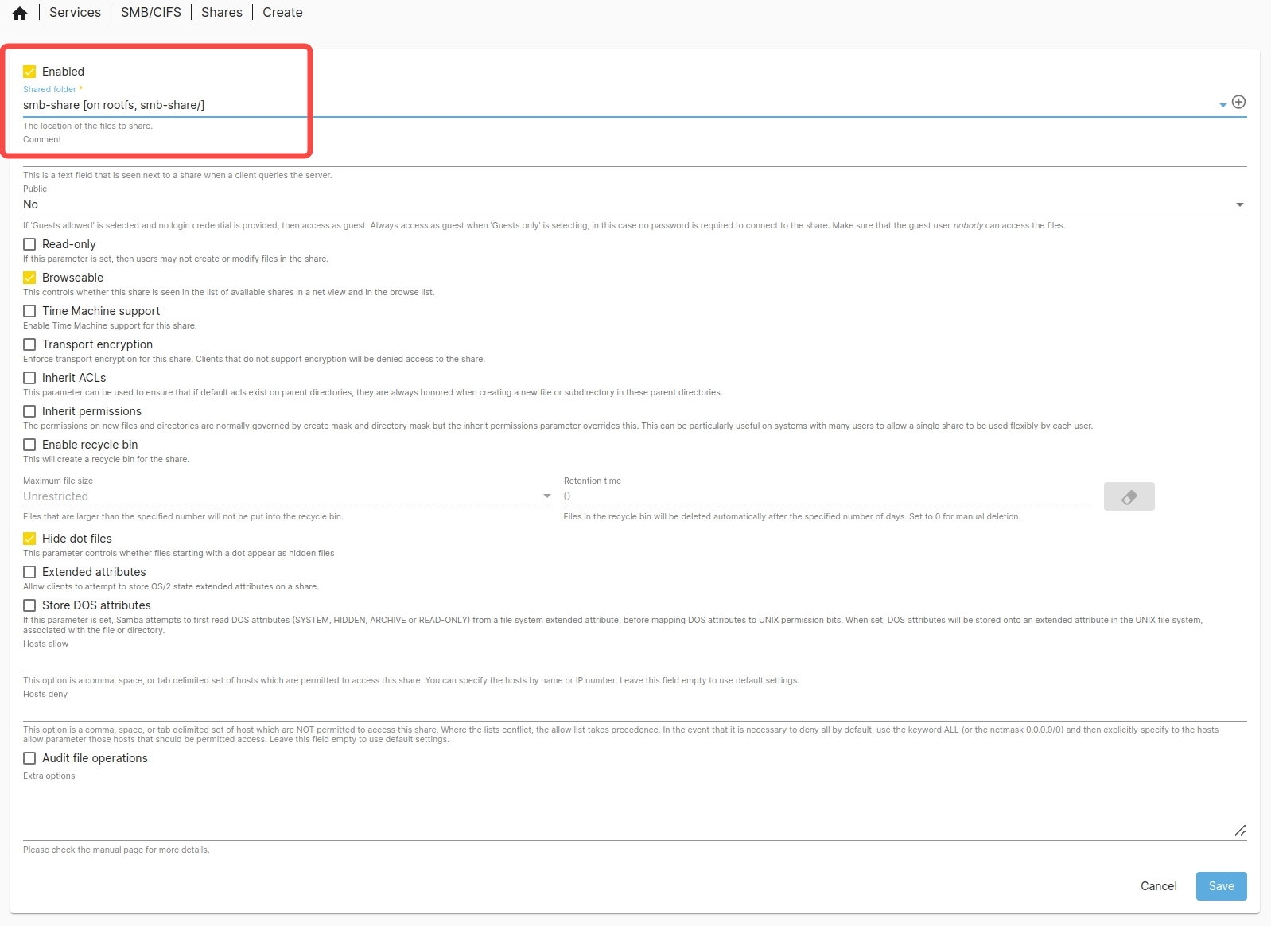The image size is (1271, 926).
Task: Check Enable recycle bin option
Action: (29, 445)
